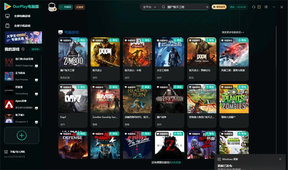Open the 僵尸防御 2 game card
The image size is (288, 170).
point(202,145)
